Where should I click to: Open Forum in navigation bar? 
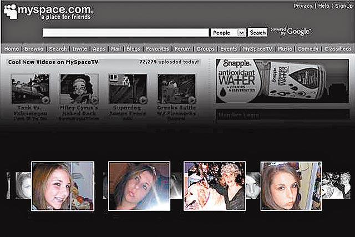(182, 49)
